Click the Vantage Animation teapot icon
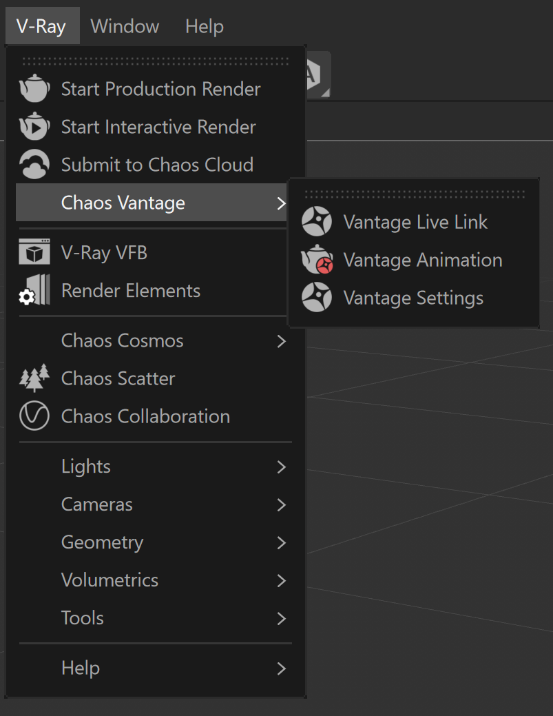Viewport: 553px width, 716px height. coord(317,259)
